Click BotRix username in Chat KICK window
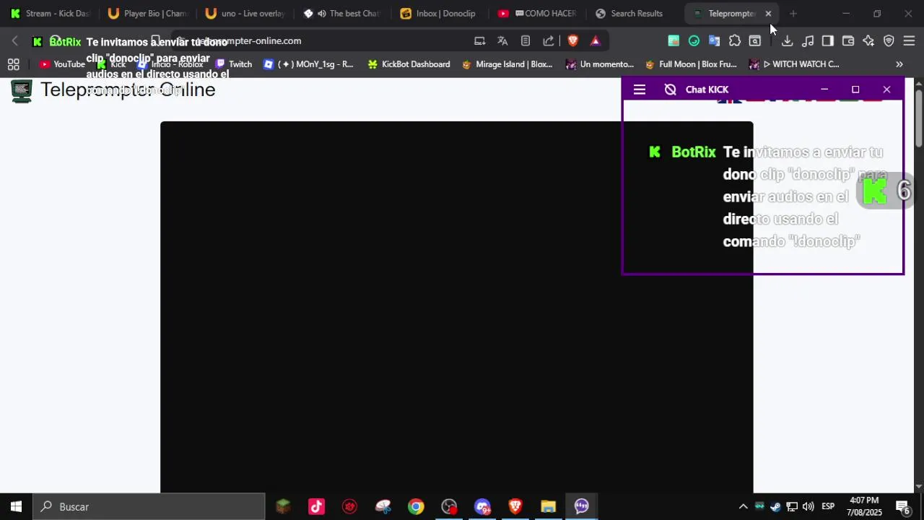 coord(694,152)
